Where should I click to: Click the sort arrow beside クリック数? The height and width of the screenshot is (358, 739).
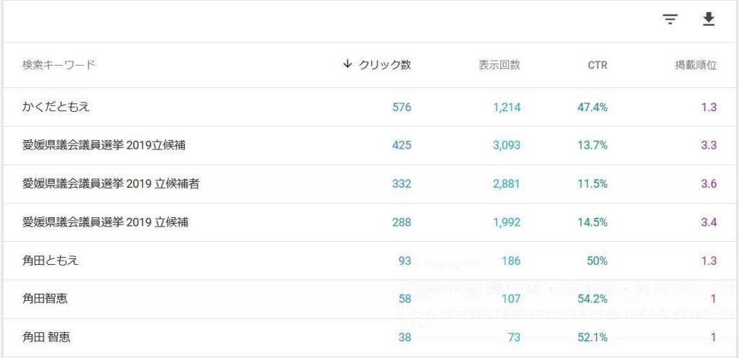347,64
